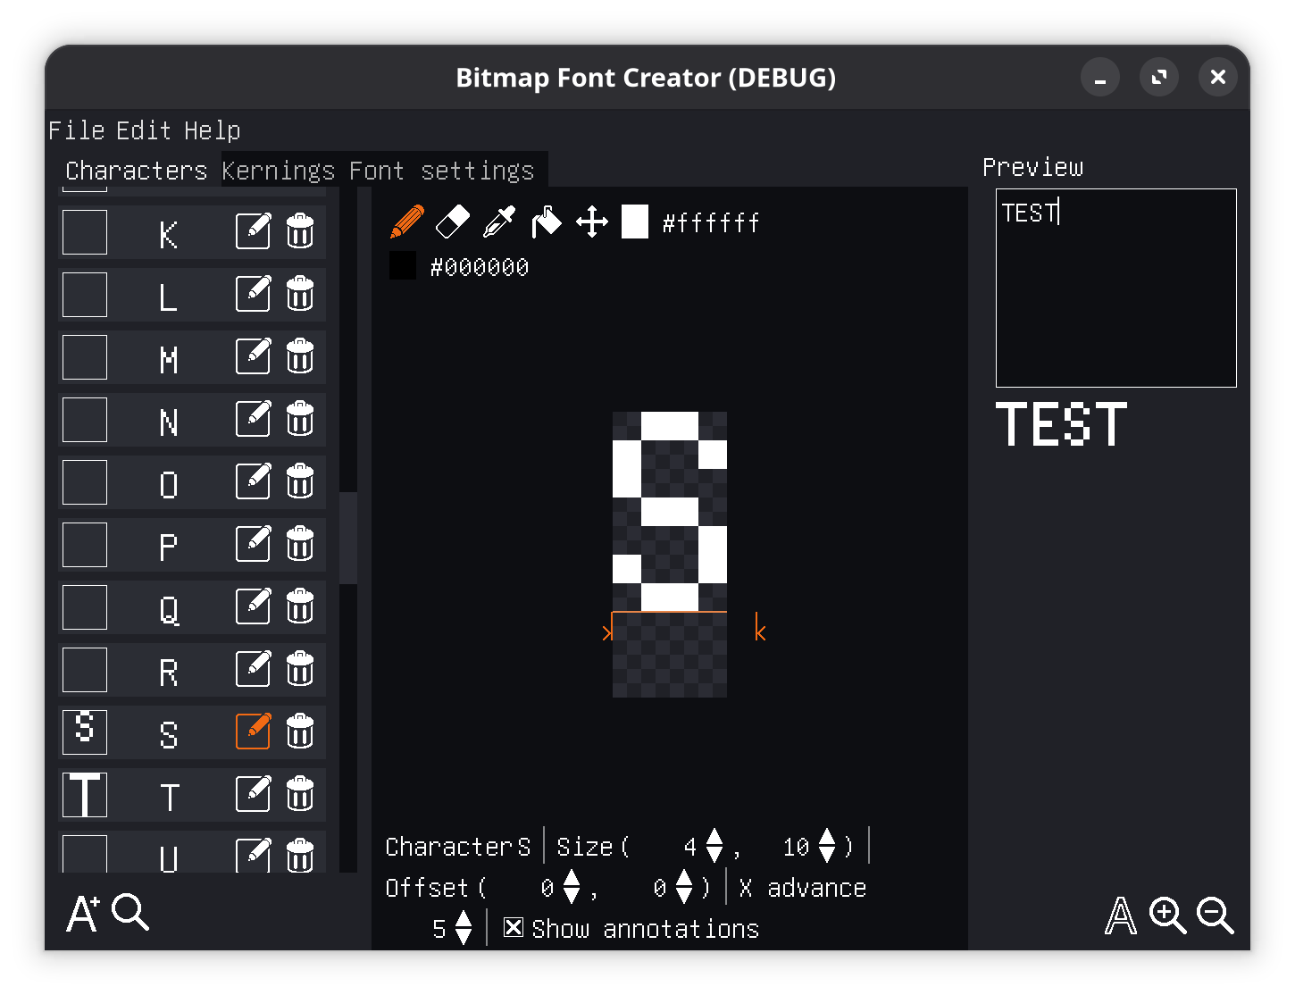The width and height of the screenshot is (1295, 995).
Task: Select the eraser tool
Action: point(453,222)
